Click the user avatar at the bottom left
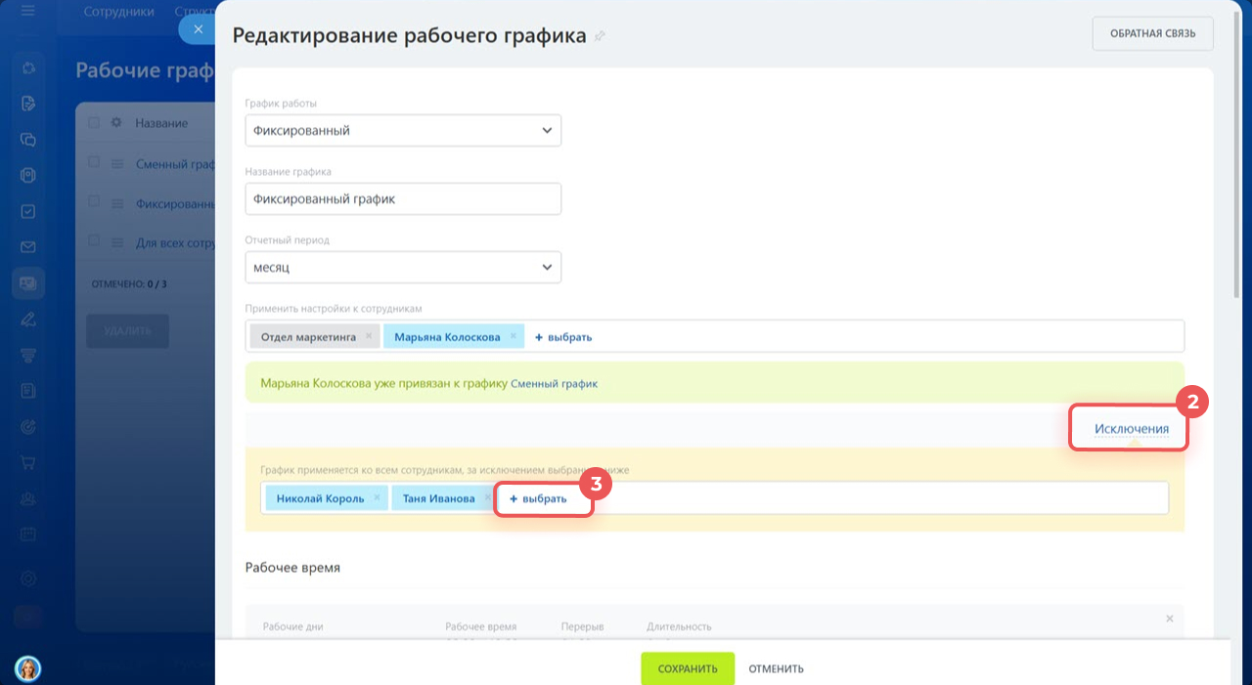The height and width of the screenshot is (685, 1252). 27,668
